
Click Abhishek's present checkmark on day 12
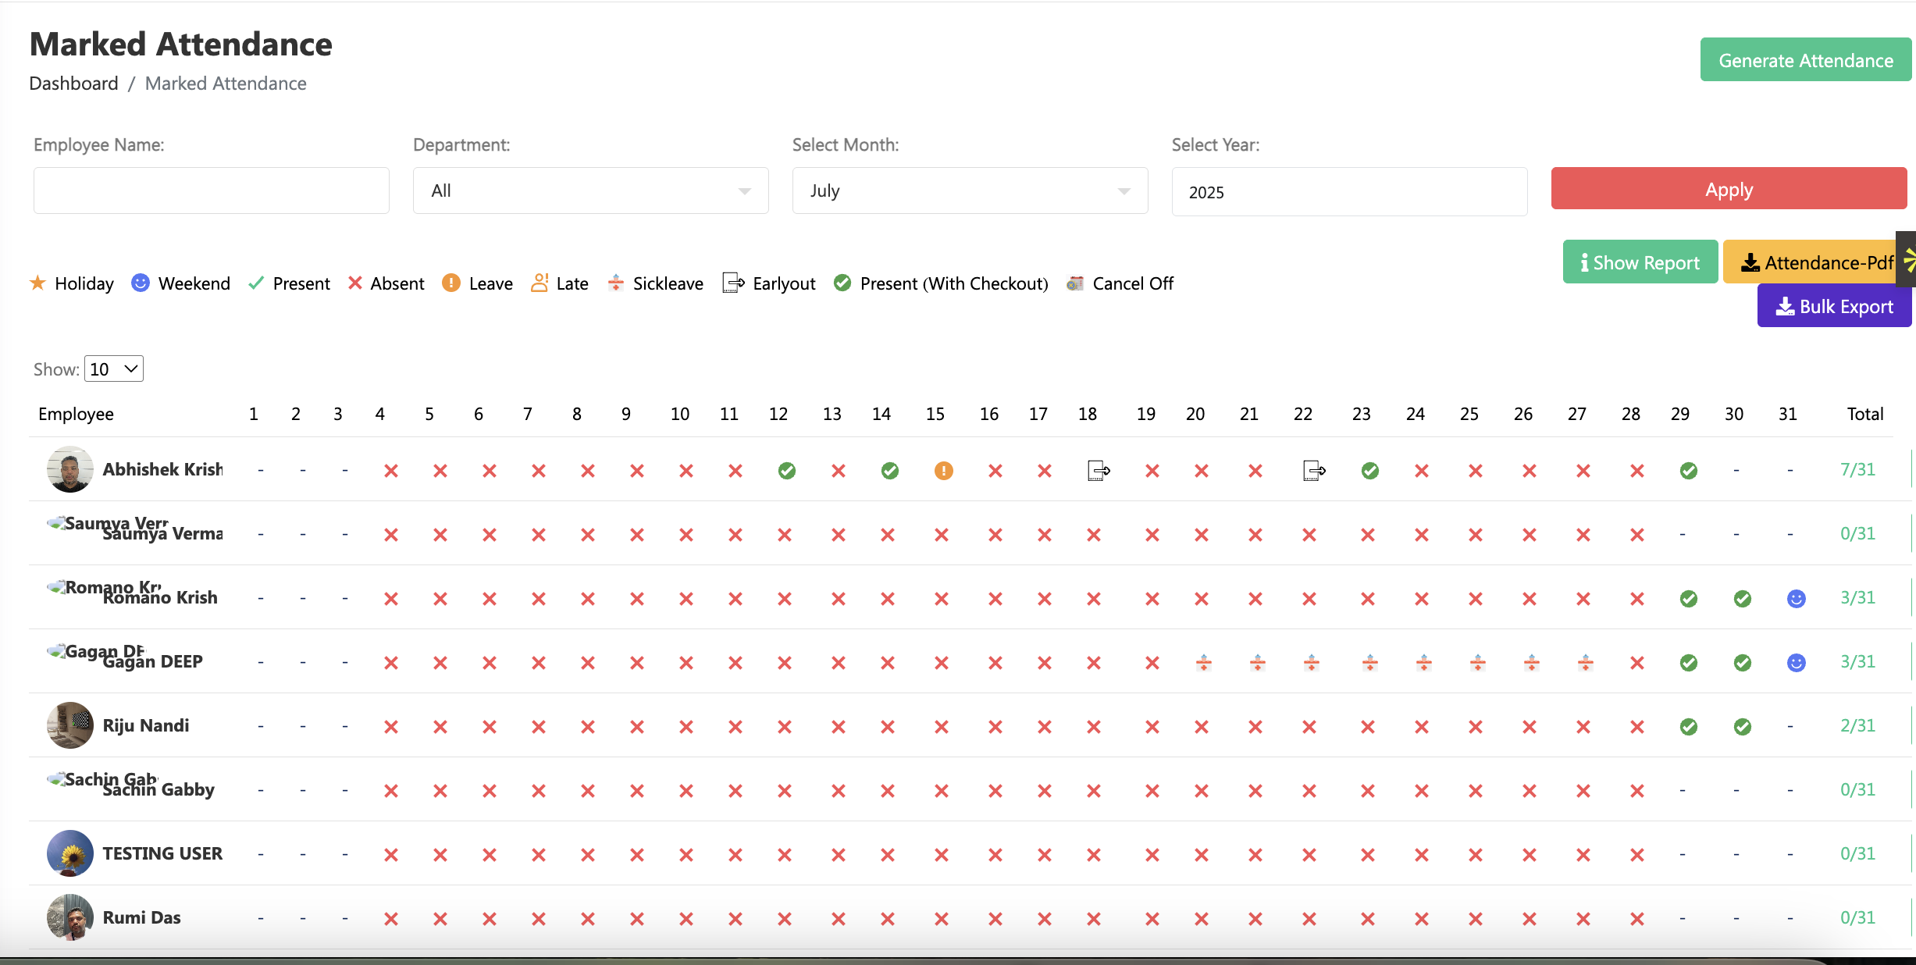tap(786, 471)
